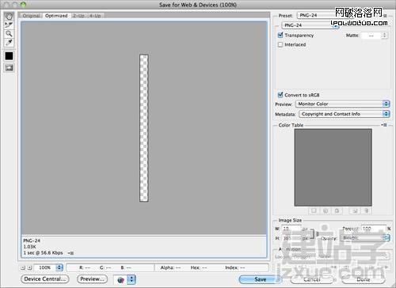Click the Device Central button
396x288 pixels.
[45, 279]
